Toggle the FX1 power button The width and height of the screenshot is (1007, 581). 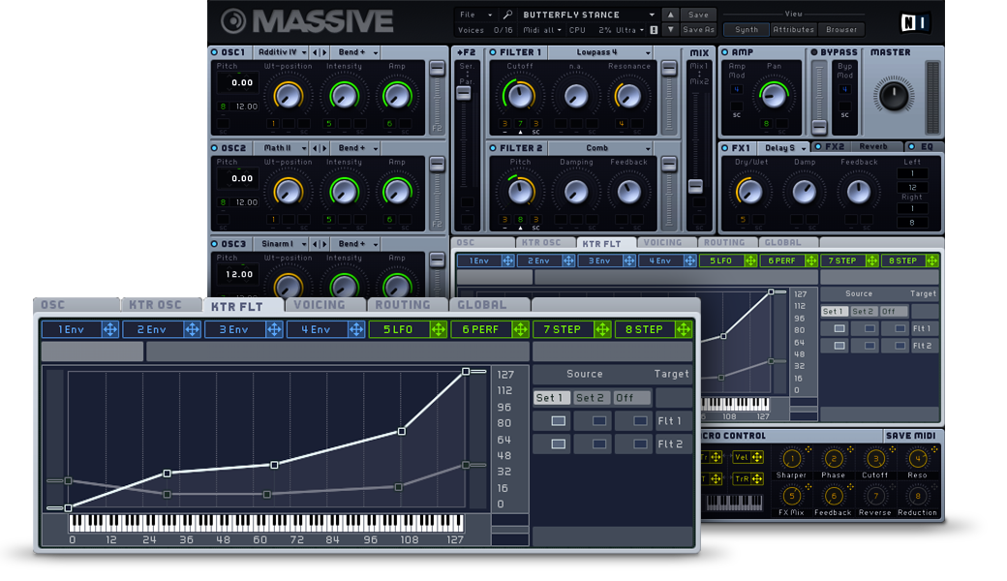coord(725,147)
